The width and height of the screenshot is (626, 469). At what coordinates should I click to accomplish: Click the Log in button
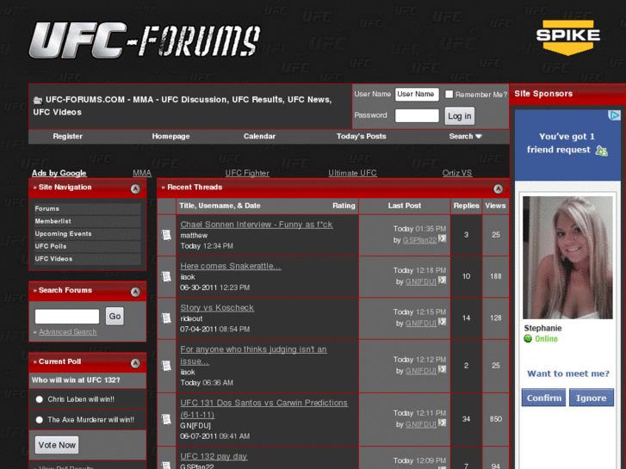[x=460, y=116]
